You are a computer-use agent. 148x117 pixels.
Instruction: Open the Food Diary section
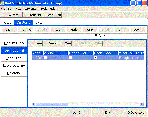[14, 58]
